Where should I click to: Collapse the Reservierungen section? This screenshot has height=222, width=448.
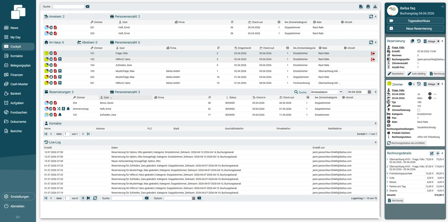(x=376, y=92)
